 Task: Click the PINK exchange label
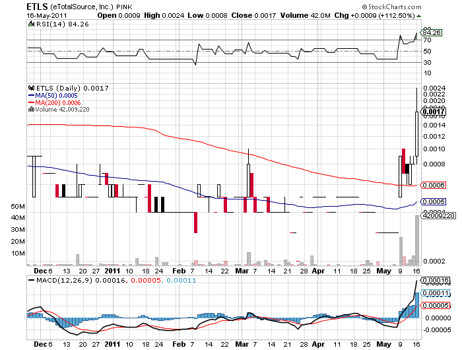(x=124, y=7)
